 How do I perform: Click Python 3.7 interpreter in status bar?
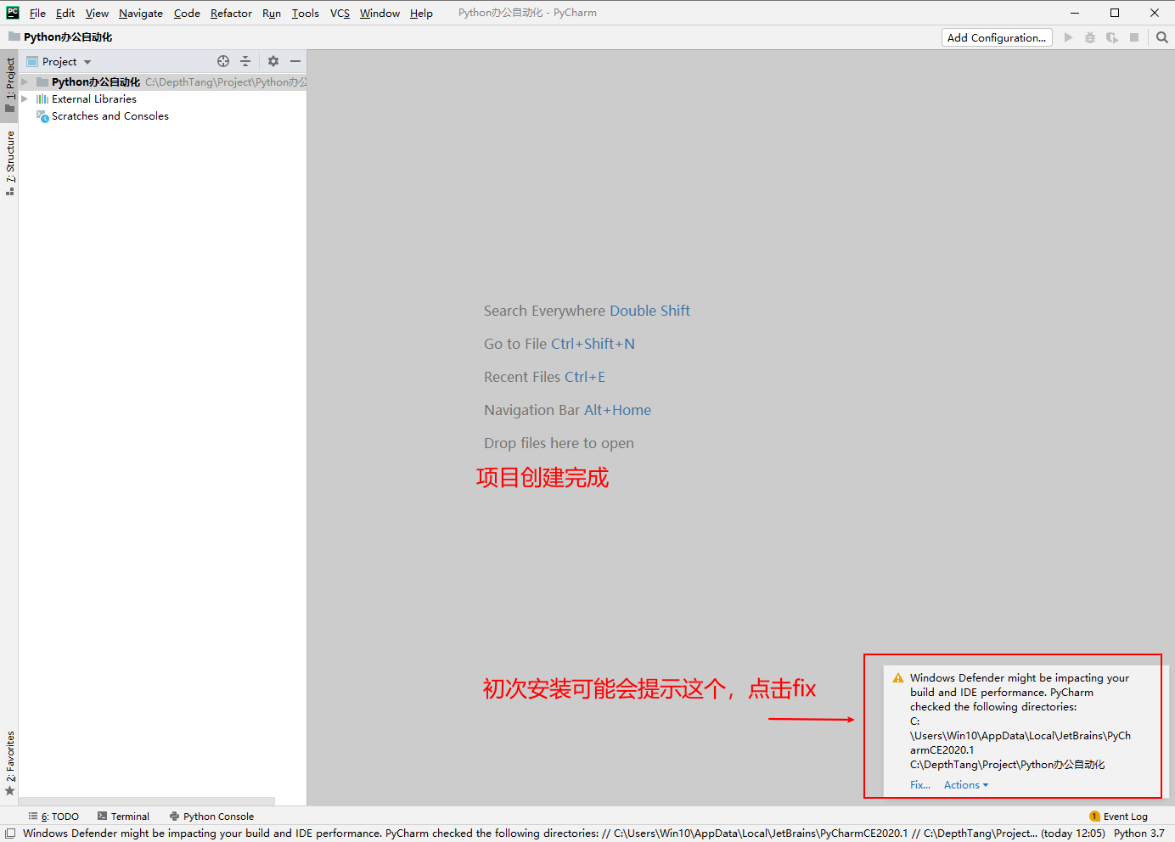click(1139, 834)
